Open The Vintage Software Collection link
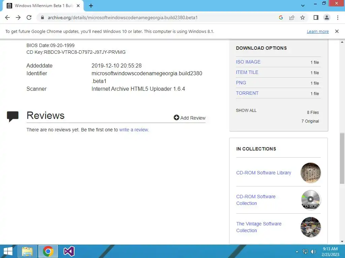 coord(259,227)
